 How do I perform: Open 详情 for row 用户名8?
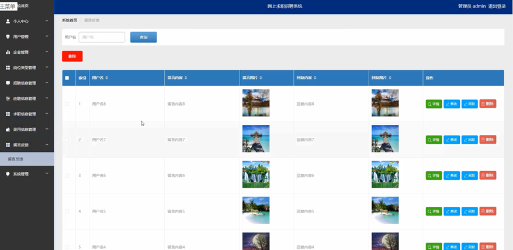434,104
